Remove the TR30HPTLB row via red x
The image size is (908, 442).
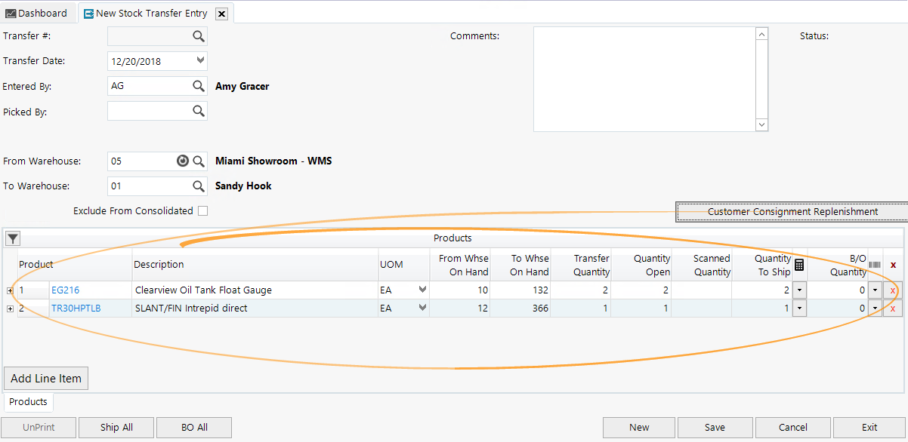pos(891,308)
